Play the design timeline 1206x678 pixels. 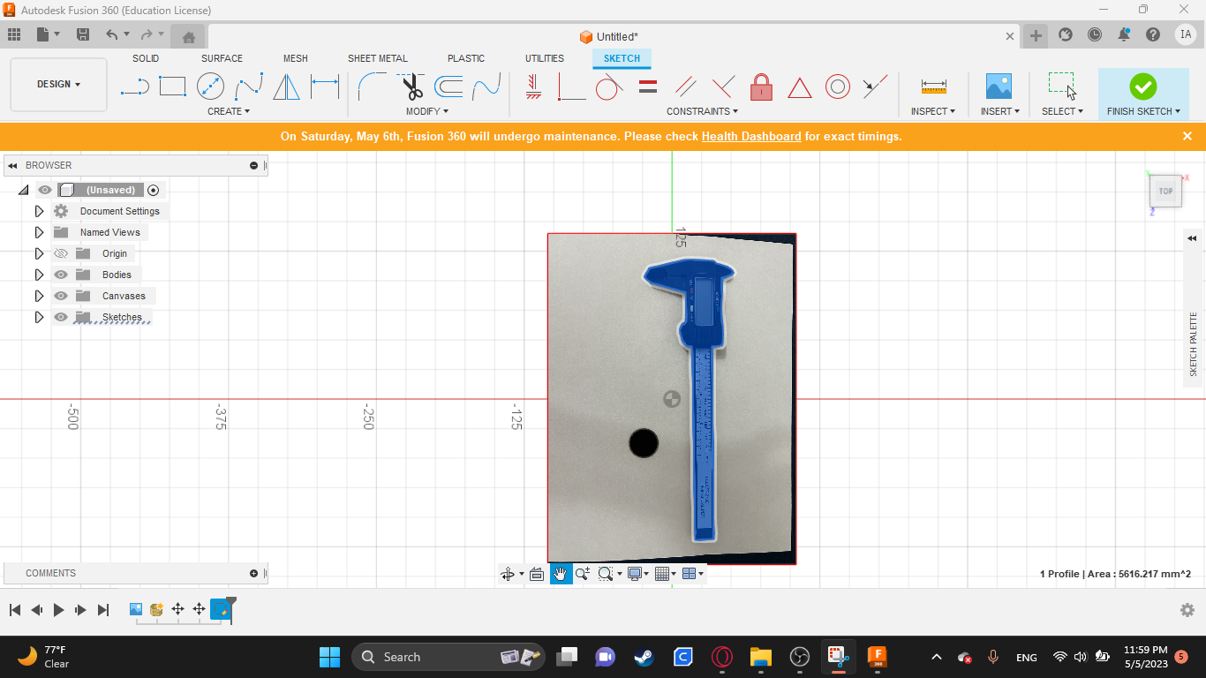[x=59, y=610]
